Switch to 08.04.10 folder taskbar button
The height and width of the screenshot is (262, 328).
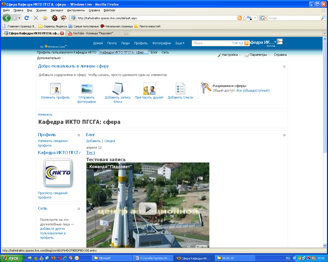[x=235, y=258]
